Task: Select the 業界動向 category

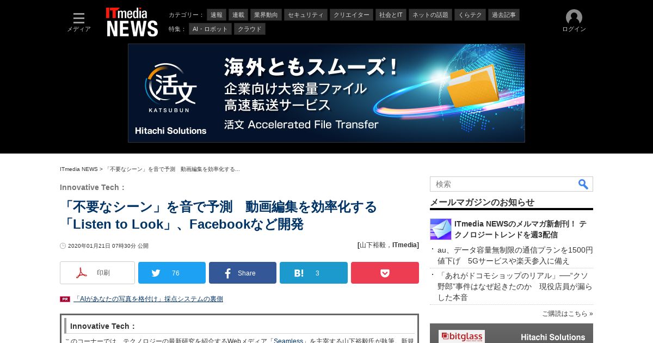Action: point(266,15)
